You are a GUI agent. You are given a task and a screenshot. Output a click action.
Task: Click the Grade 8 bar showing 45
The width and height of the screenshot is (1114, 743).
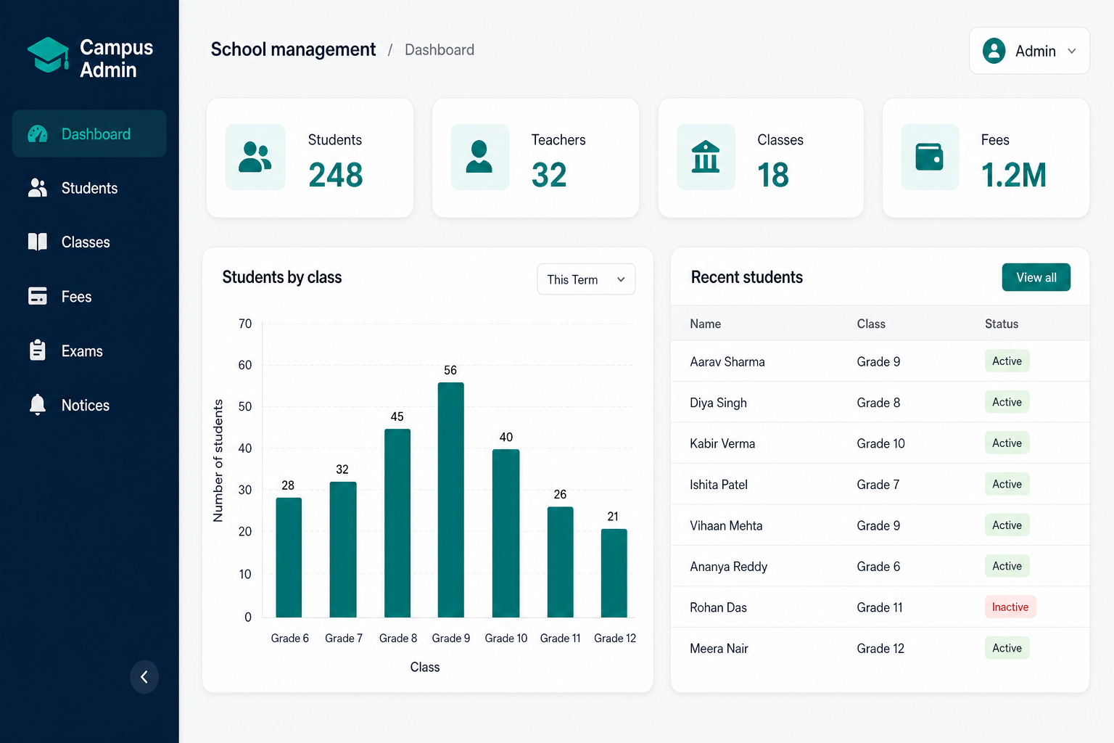coord(397,523)
